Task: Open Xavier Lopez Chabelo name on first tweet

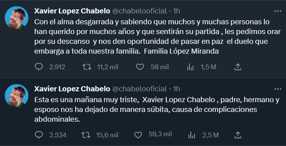Action: [x=71, y=10]
